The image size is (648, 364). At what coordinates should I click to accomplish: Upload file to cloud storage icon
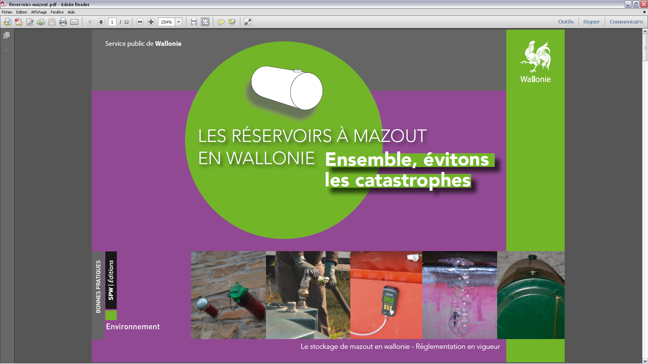click(41, 22)
